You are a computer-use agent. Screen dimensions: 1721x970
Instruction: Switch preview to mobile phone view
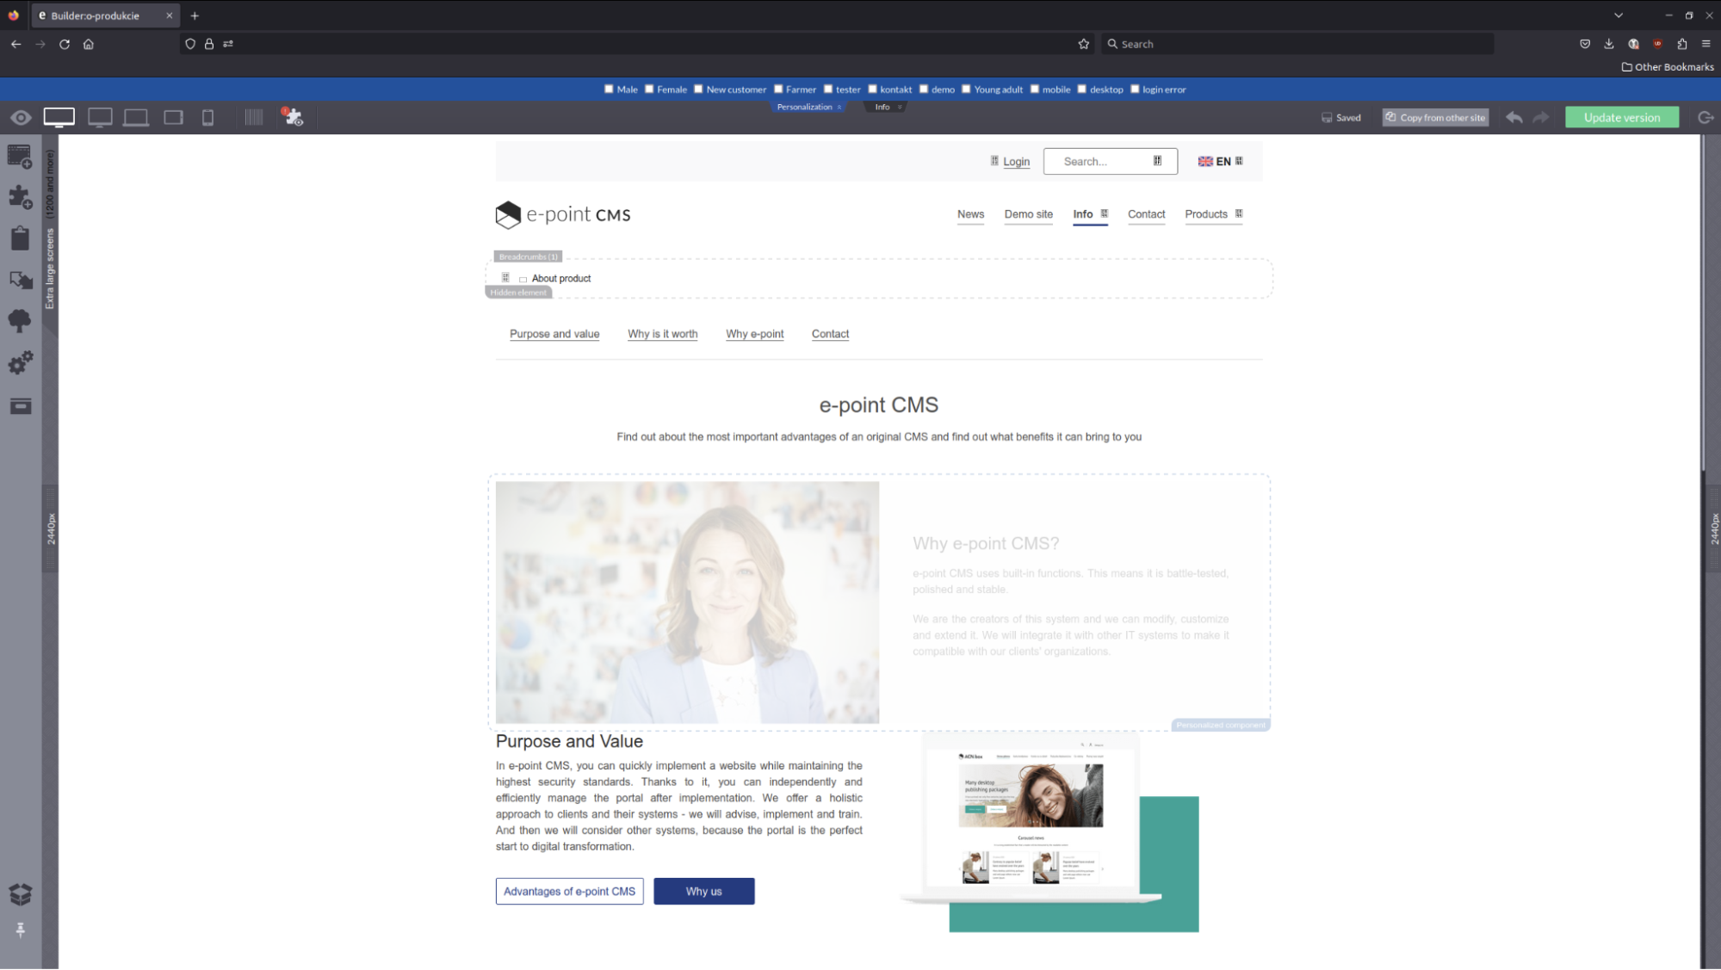tap(207, 117)
